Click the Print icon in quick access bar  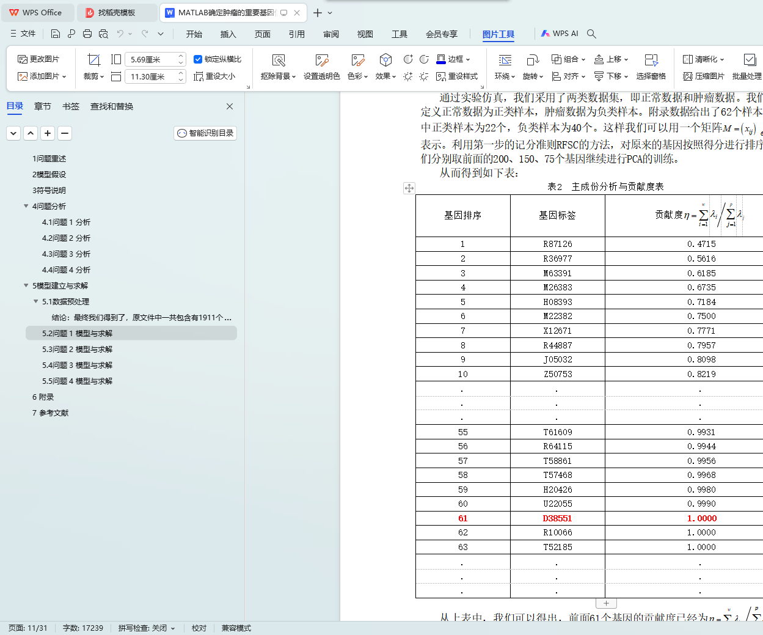pos(87,34)
